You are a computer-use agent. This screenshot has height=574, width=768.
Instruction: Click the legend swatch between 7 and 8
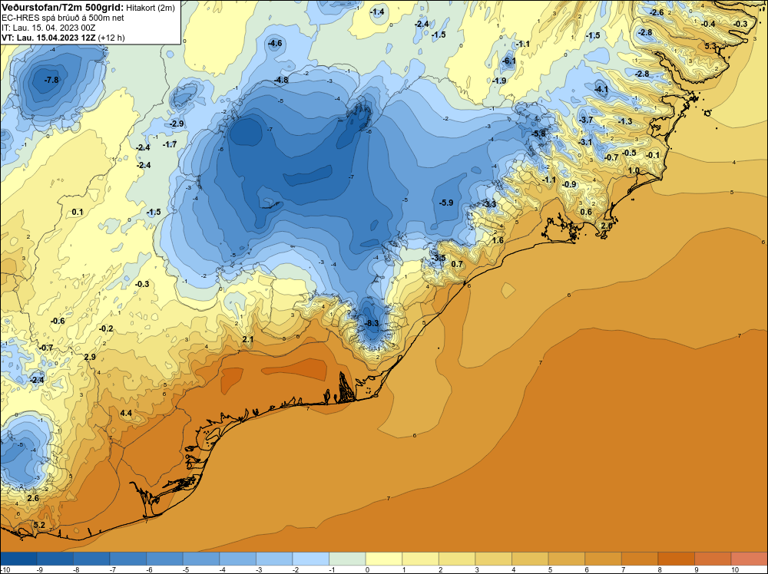coord(640,559)
